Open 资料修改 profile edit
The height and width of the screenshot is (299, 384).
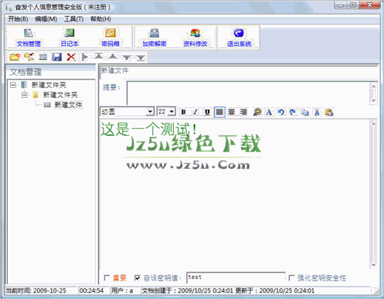pyautogui.click(x=195, y=38)
